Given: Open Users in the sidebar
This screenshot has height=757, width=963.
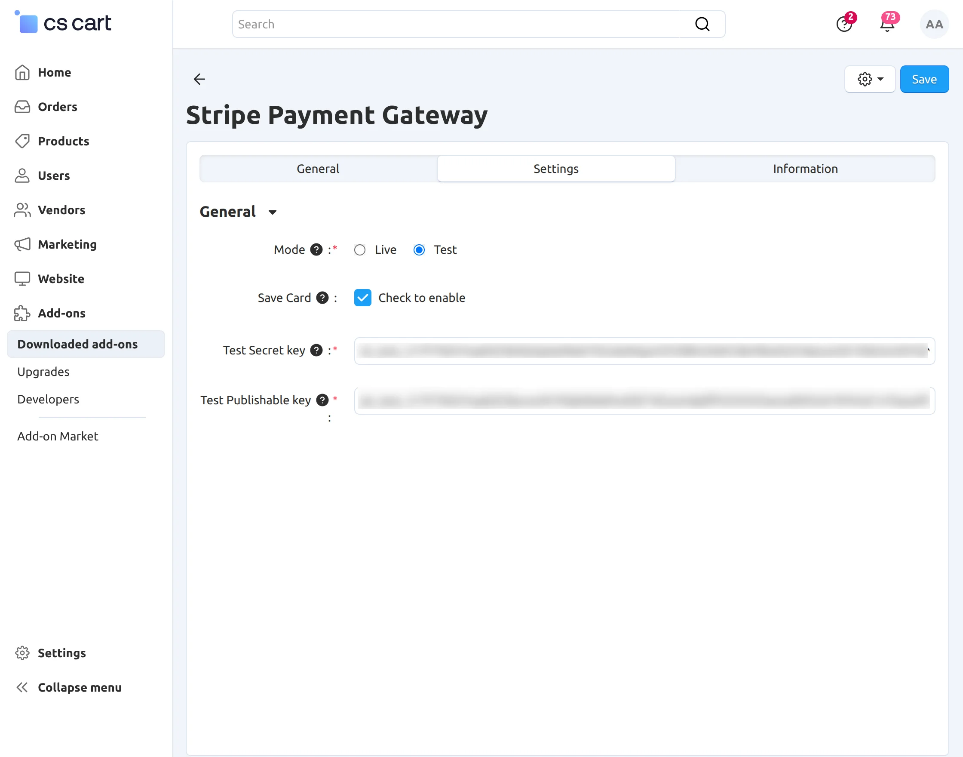Looking at the screenshot, I should [x=54, y=175].
